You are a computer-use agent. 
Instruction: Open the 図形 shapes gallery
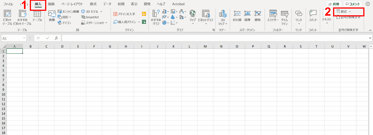65,17
